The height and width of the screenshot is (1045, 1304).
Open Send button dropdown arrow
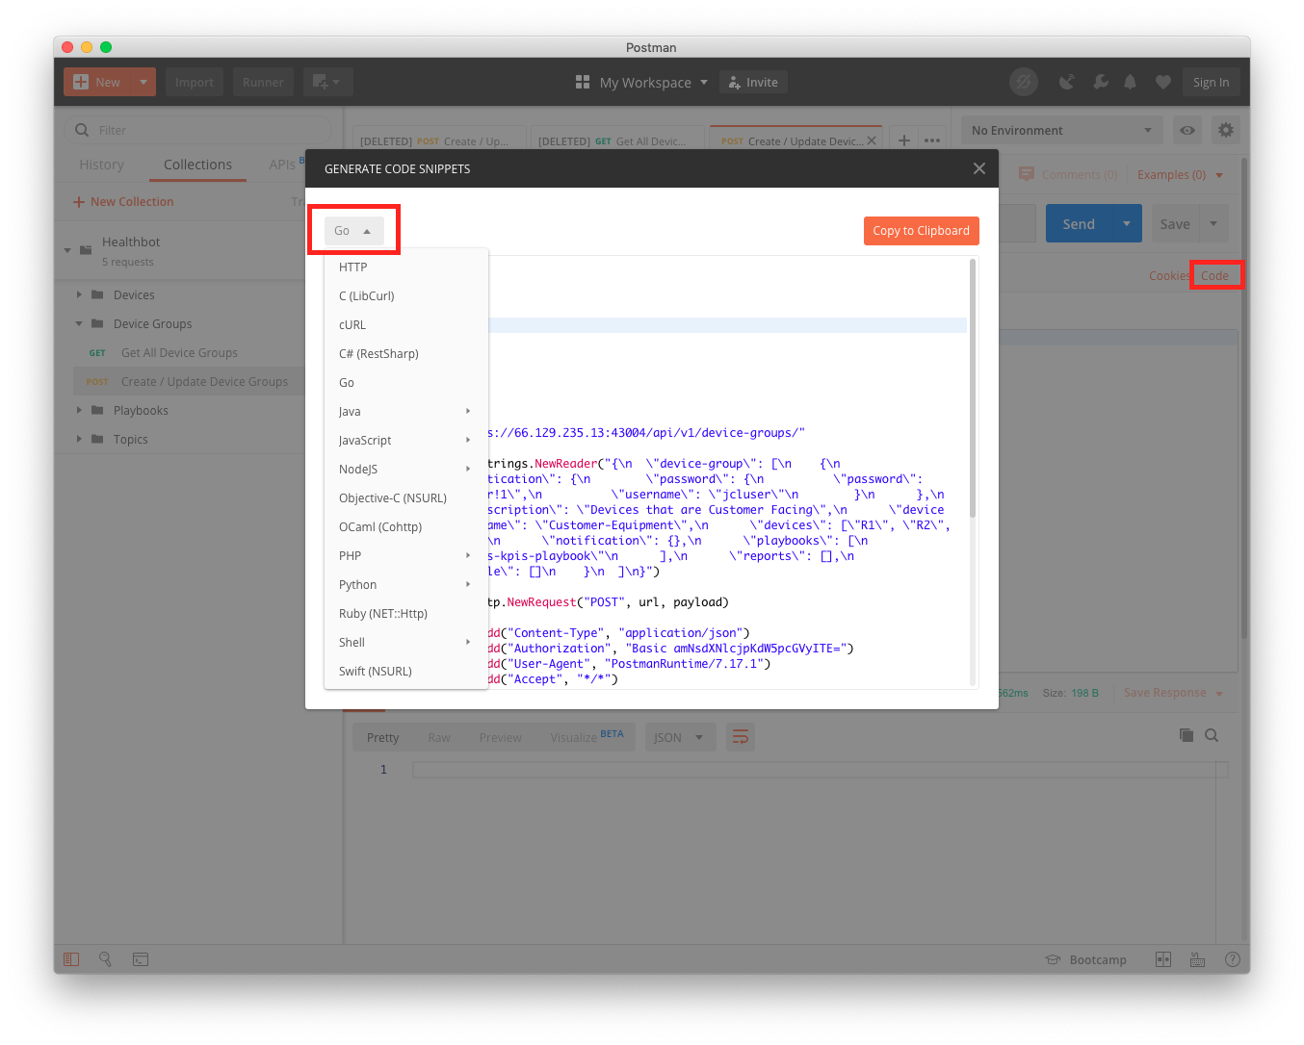tap(1127, 223)
